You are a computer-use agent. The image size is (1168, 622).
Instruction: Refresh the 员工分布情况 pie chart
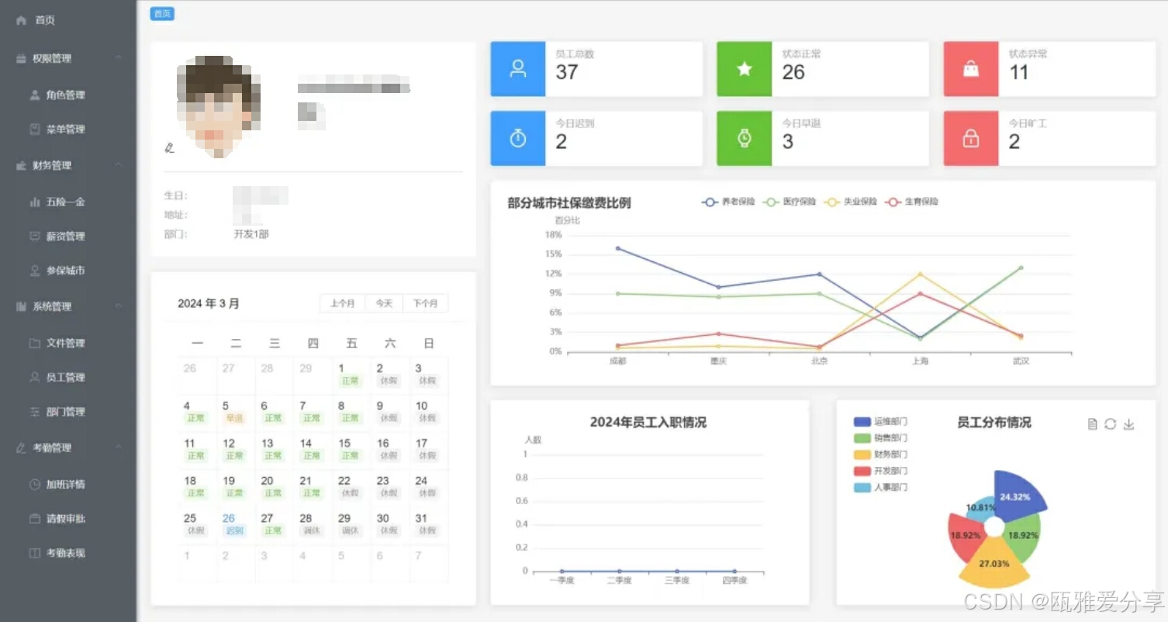tap(1110, 424)
